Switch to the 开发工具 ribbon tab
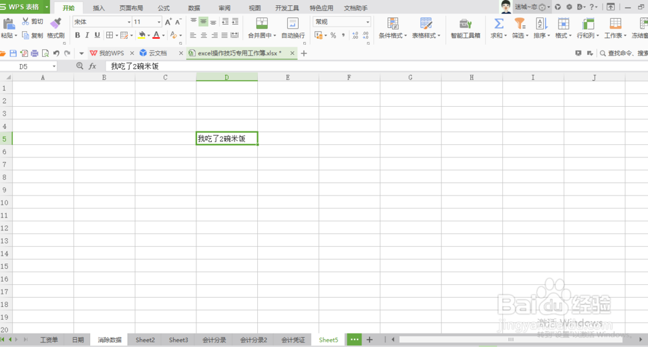Image resolution: width=648 pixels, height=347 pixels. (x=287, y=8)
